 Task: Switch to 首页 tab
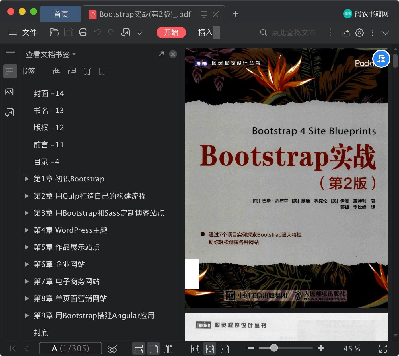pos(61,14)
